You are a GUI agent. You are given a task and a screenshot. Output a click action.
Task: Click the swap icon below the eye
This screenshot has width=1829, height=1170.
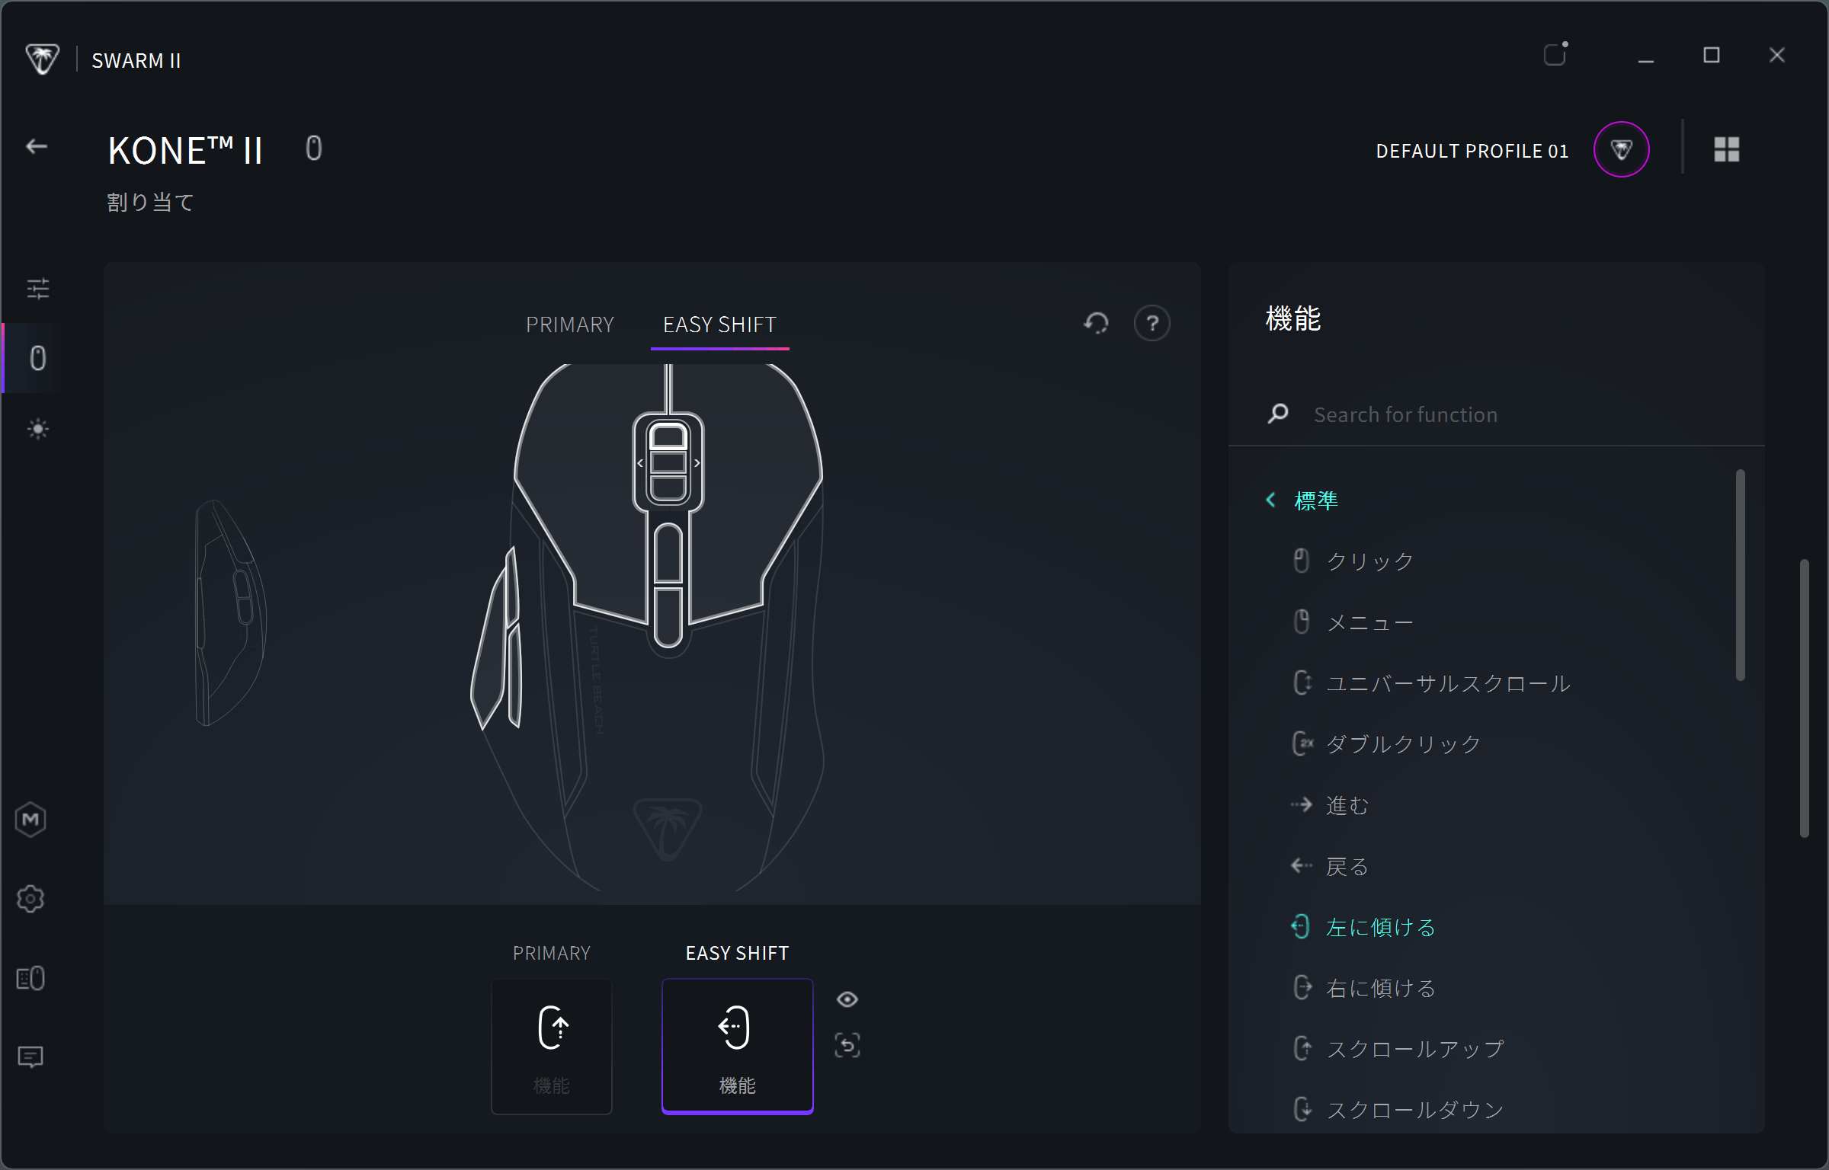click(847, 1045)
